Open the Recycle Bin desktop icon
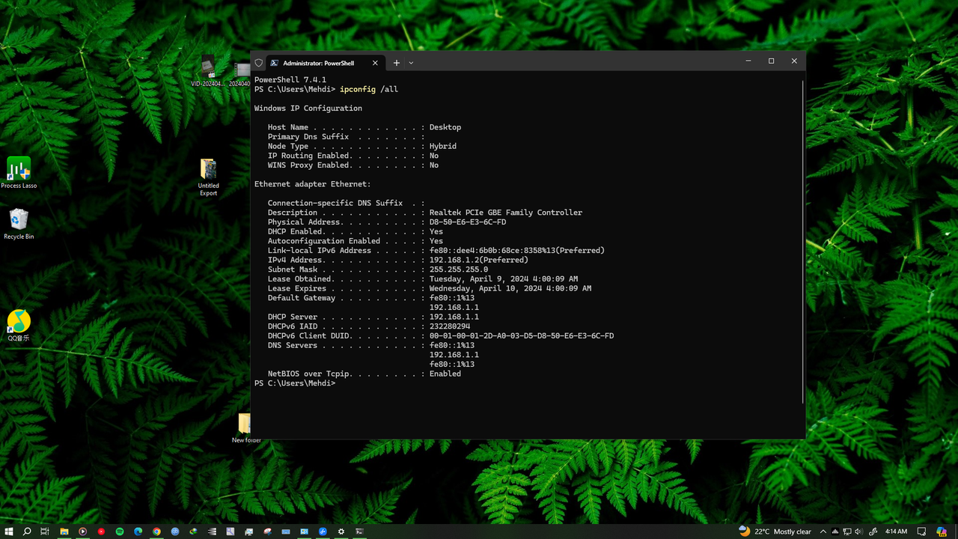The height and width of the screenshot is (539, 958). point(19,224)
